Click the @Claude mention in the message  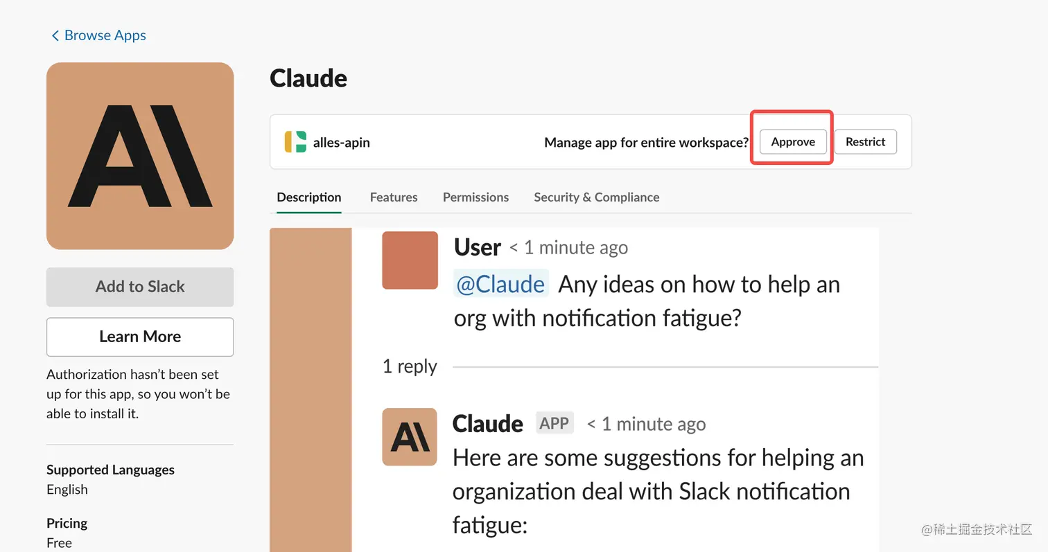(501, 284)
